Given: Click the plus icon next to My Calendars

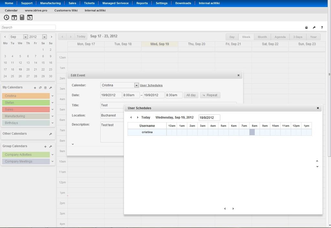Looking at the screenshot, I should [35, 88].
